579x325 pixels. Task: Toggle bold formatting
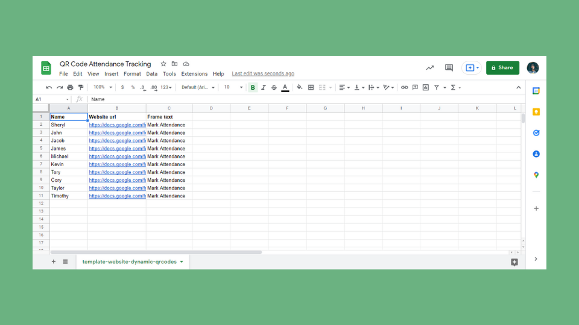253,88
